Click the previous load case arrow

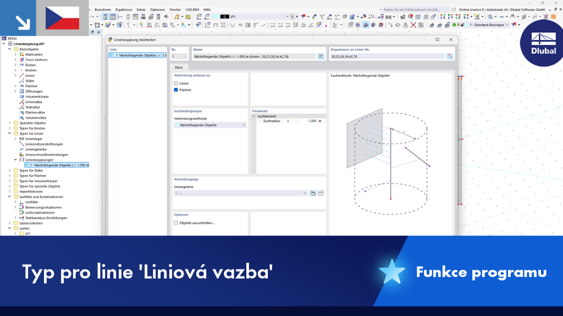292,16
